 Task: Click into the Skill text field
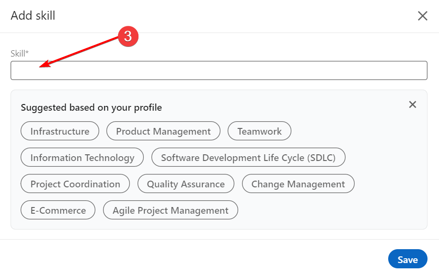click(219, 70)
